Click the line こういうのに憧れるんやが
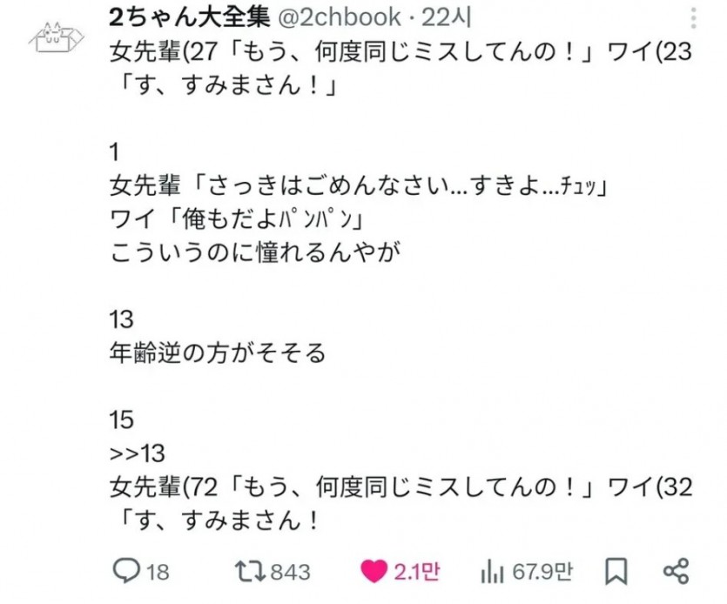The image size is (727, 604). (255, 252)
